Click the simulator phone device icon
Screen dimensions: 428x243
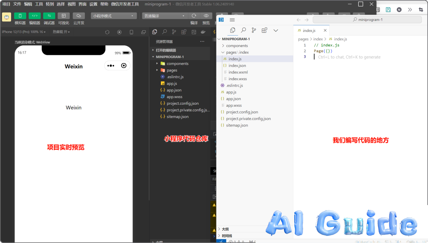(131, 32)
